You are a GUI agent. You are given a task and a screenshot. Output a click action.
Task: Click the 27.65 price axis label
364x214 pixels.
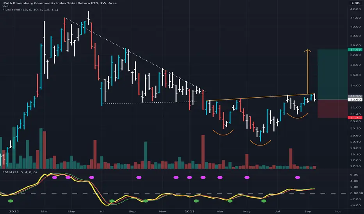[x=355, y=160]
